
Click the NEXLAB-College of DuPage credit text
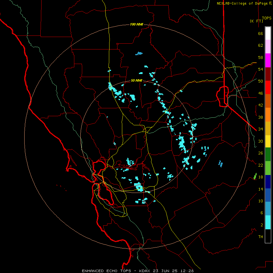pos(242,3)
